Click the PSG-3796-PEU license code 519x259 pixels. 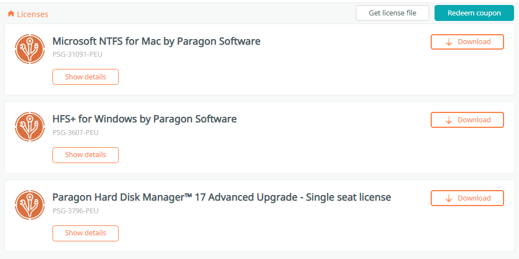pyautogui.click(x=76, y=211)
